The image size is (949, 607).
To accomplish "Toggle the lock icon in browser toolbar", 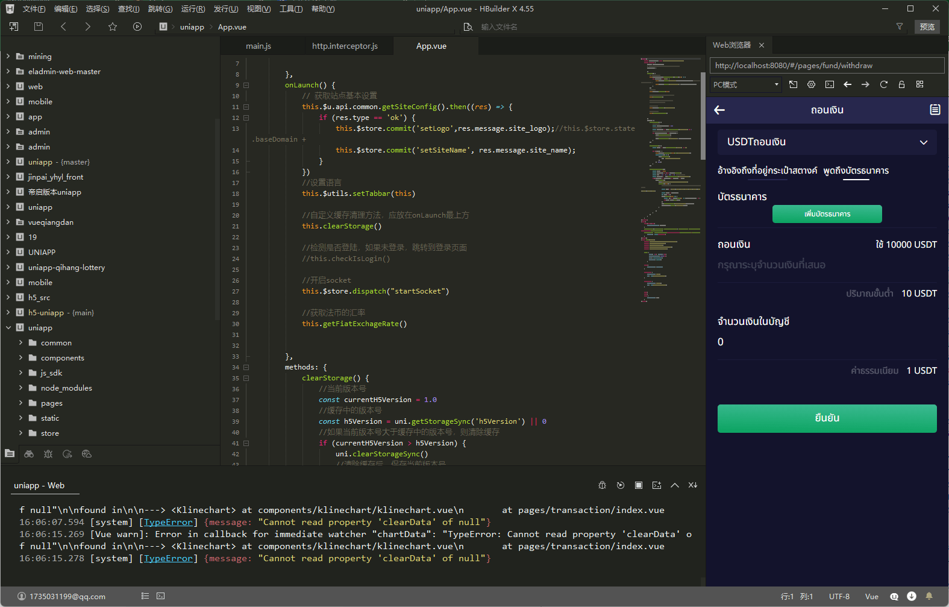I will (x=901, y=84).
